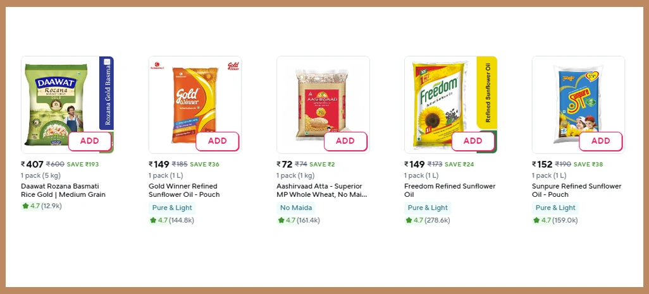The width and height of the screenshot is (649, 294).
Task: Add Gold Winner Sunflower Oil to cart
Action: tap(217, 141)
